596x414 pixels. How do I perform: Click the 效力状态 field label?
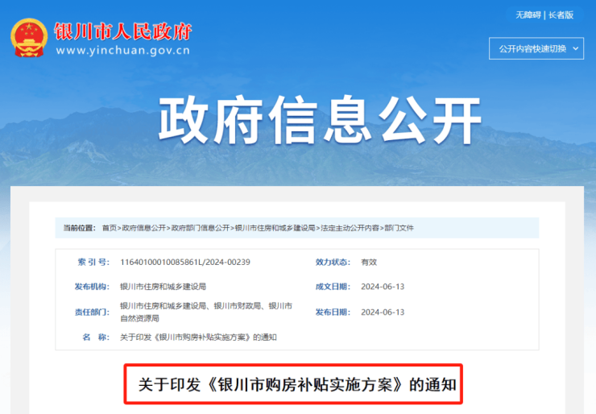point(333,262)
